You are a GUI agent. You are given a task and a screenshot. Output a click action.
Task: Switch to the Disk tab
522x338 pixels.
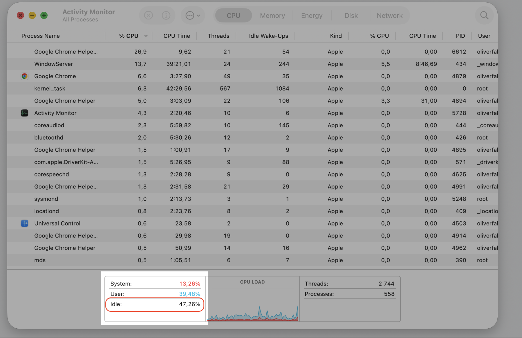pos(351,15)
